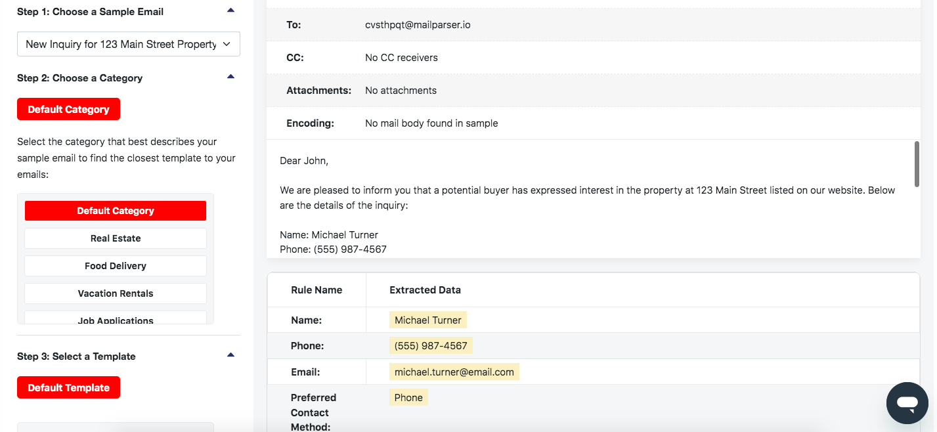
Task: Open the chat support widget
Action: 907,402
